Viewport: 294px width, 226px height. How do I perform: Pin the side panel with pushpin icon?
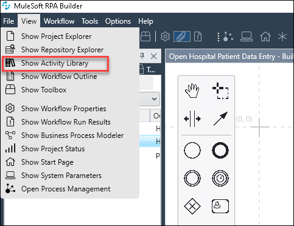142,56
